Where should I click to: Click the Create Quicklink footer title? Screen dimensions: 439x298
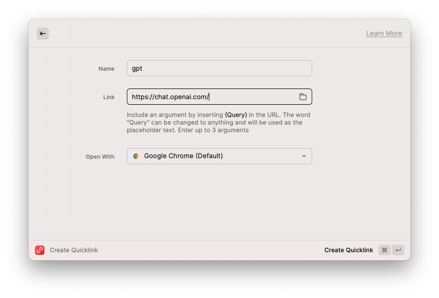click(74, 250)
